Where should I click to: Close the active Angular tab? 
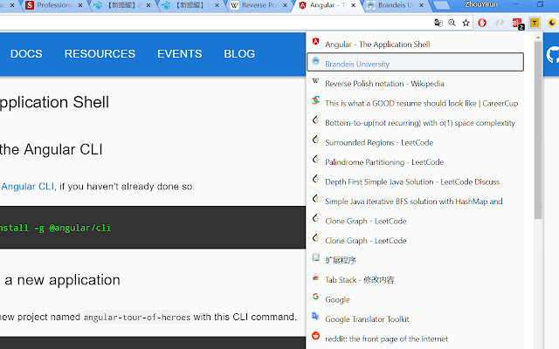click(353, 5)
